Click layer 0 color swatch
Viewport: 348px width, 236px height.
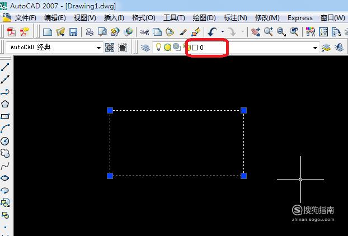coord(195,48)
